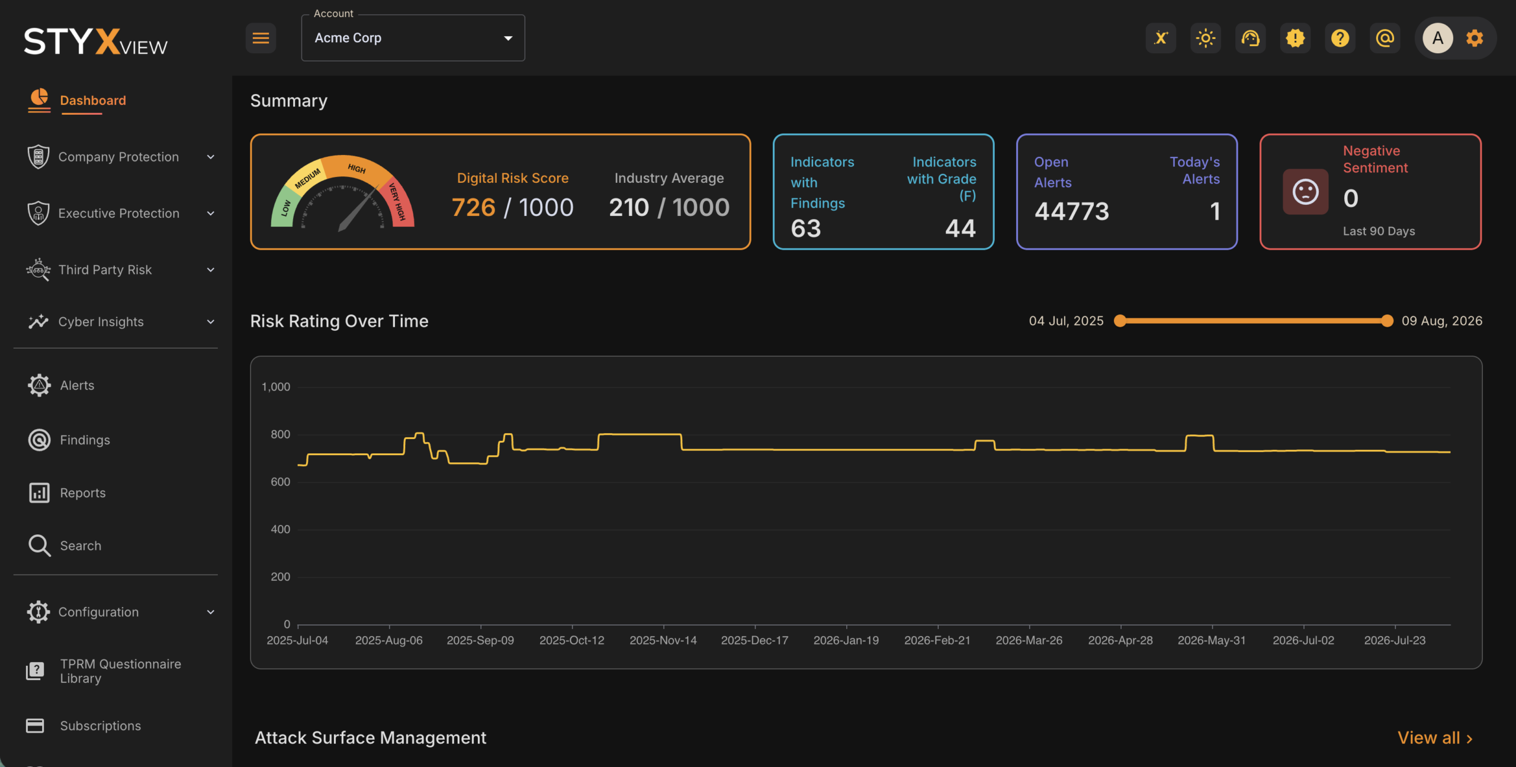
Task: Expand the Configuration chevron
Action: click(x=210, y=612)
